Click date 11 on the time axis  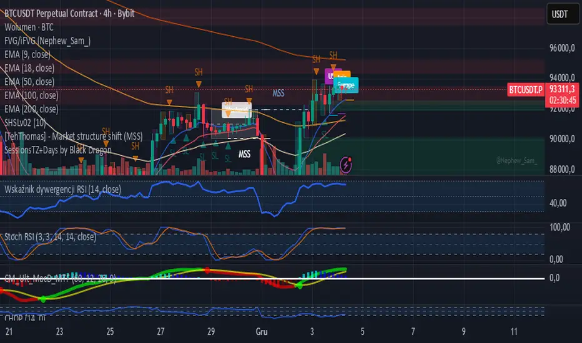pos(514,332)
